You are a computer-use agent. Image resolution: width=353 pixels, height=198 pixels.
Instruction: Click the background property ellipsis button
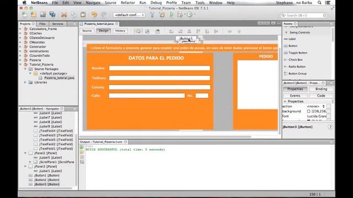tap(329, 111)
